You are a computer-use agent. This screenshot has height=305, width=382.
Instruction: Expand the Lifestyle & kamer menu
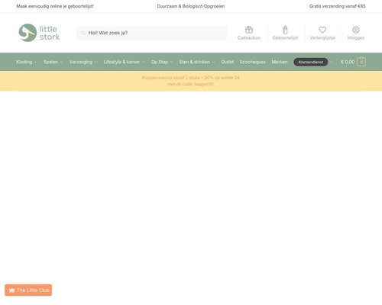(124, 62)
